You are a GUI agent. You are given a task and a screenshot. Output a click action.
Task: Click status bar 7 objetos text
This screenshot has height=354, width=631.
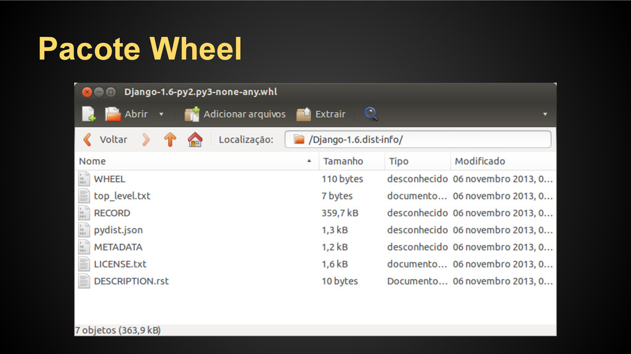[x=118, y=330]
